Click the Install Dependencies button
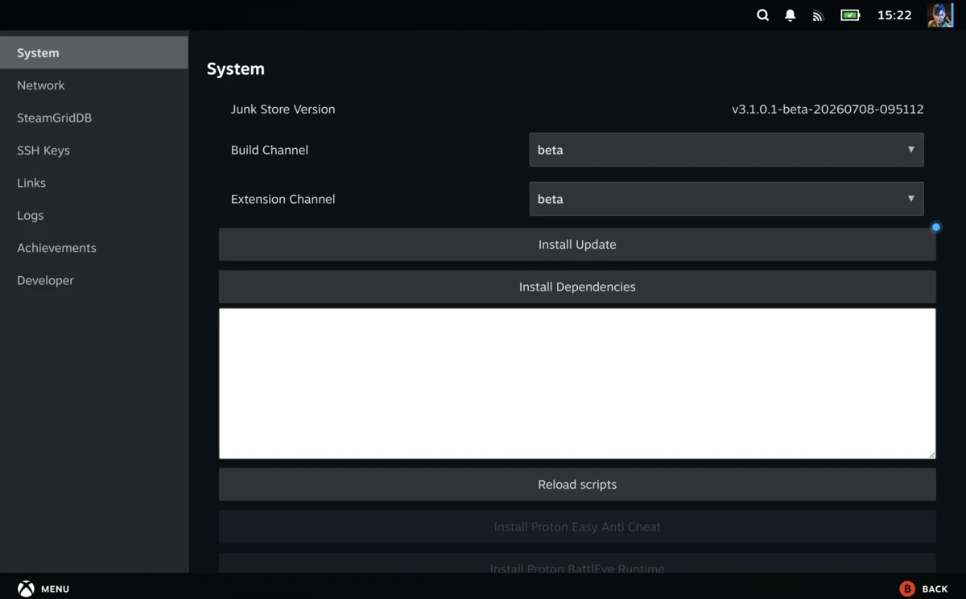Viewport: 966px width, 599px height. pyautogui.click(x=577, y=287)
